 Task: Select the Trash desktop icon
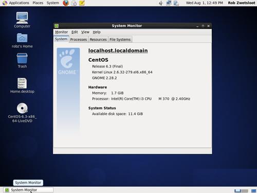[22, 61]
